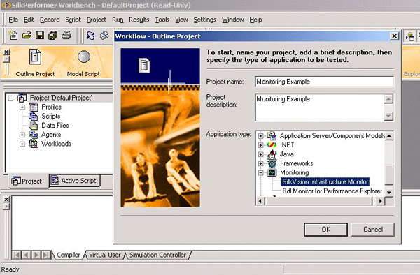Click application type list scroll-up arrow
The width and height of the screenshot is (420, 275).
pos(389,135)
